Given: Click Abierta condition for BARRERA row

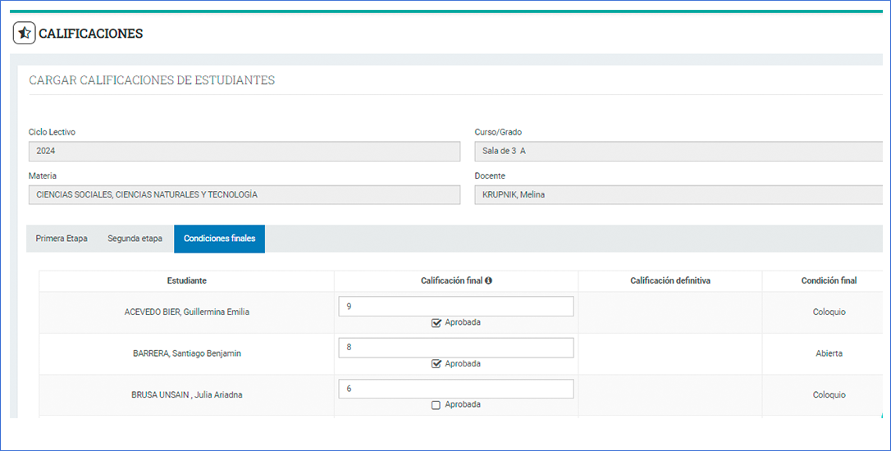Looking at the screenshot, I should point(829,353).
